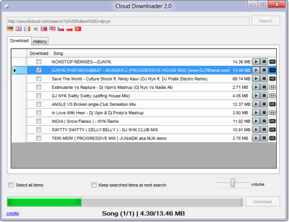
Task: Select the United Kingdom flag for English
Action: pos(18,29)
